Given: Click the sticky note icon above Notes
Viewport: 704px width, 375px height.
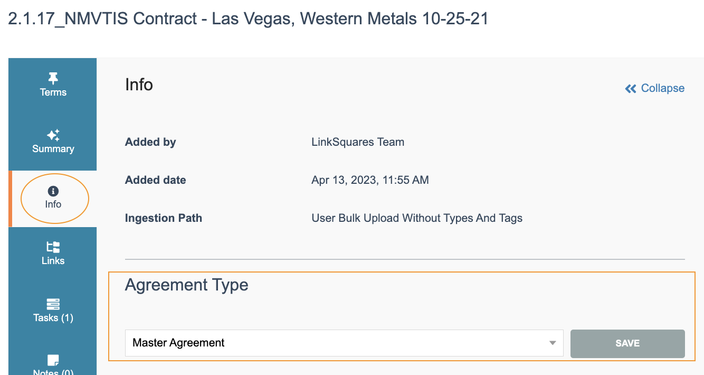Looking at the screenshot, I should tap(53, 360).
